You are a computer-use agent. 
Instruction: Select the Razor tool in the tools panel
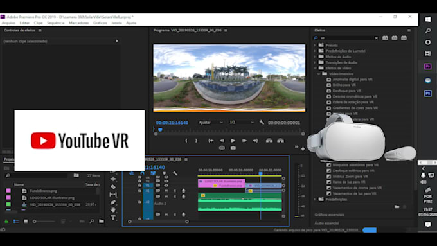(113, 187)
